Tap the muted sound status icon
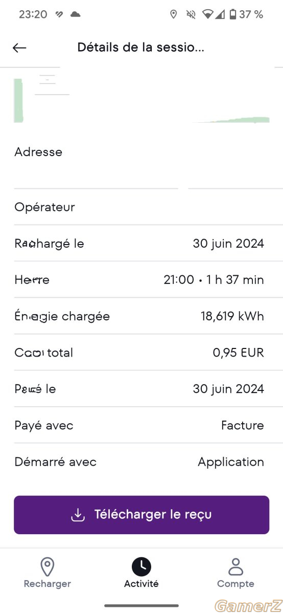Screen dimensions: 283x614 click(x=191, y=14)
